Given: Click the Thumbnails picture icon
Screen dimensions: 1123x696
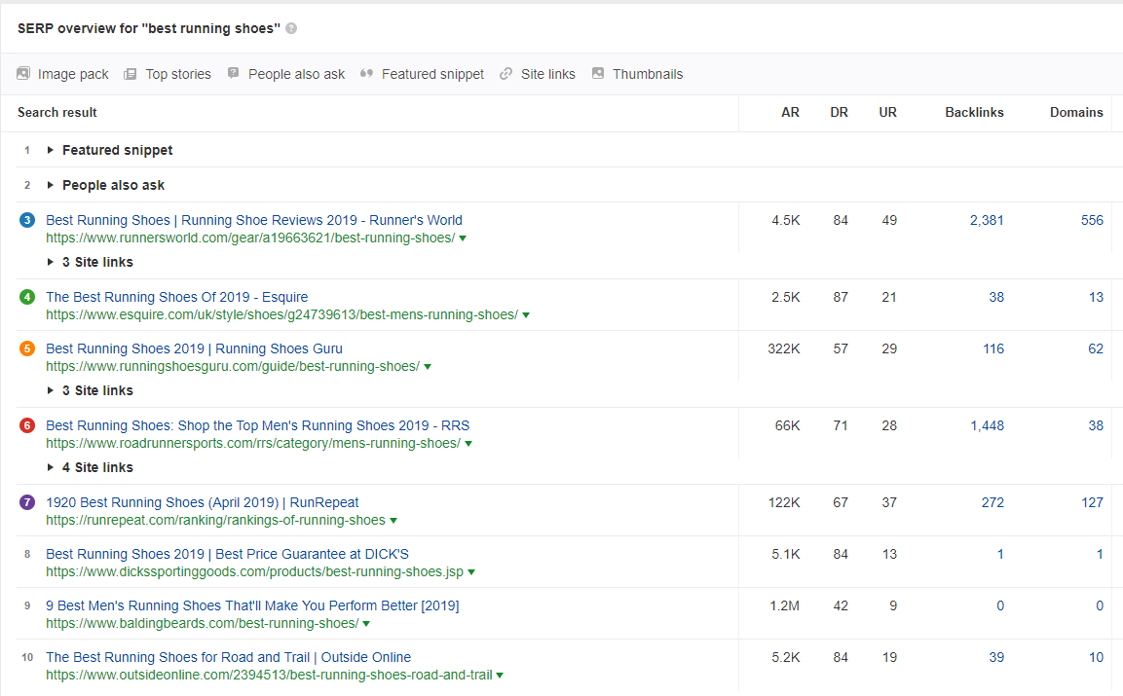Looking at the screenshot, I should click(598, 73).
